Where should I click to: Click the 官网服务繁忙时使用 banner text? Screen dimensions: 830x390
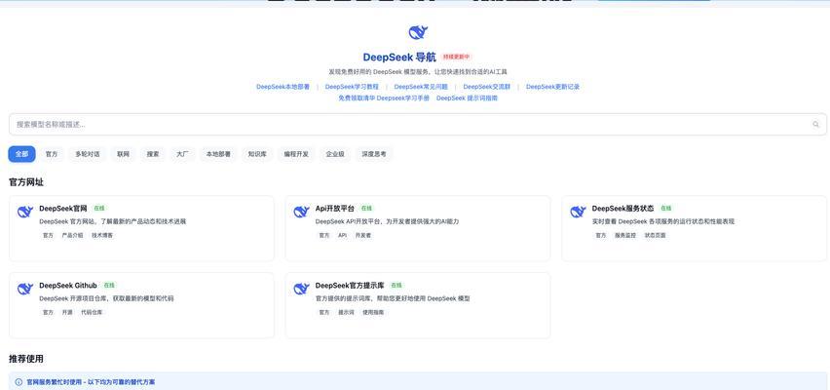tap(91, 382)
